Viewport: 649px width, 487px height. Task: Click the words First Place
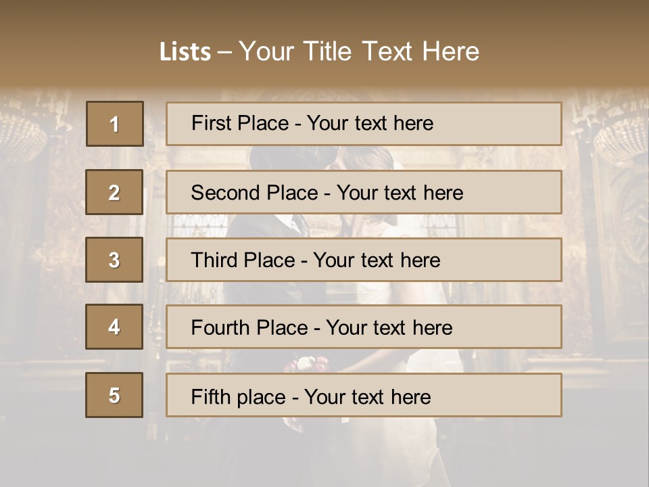coord(240,123)
